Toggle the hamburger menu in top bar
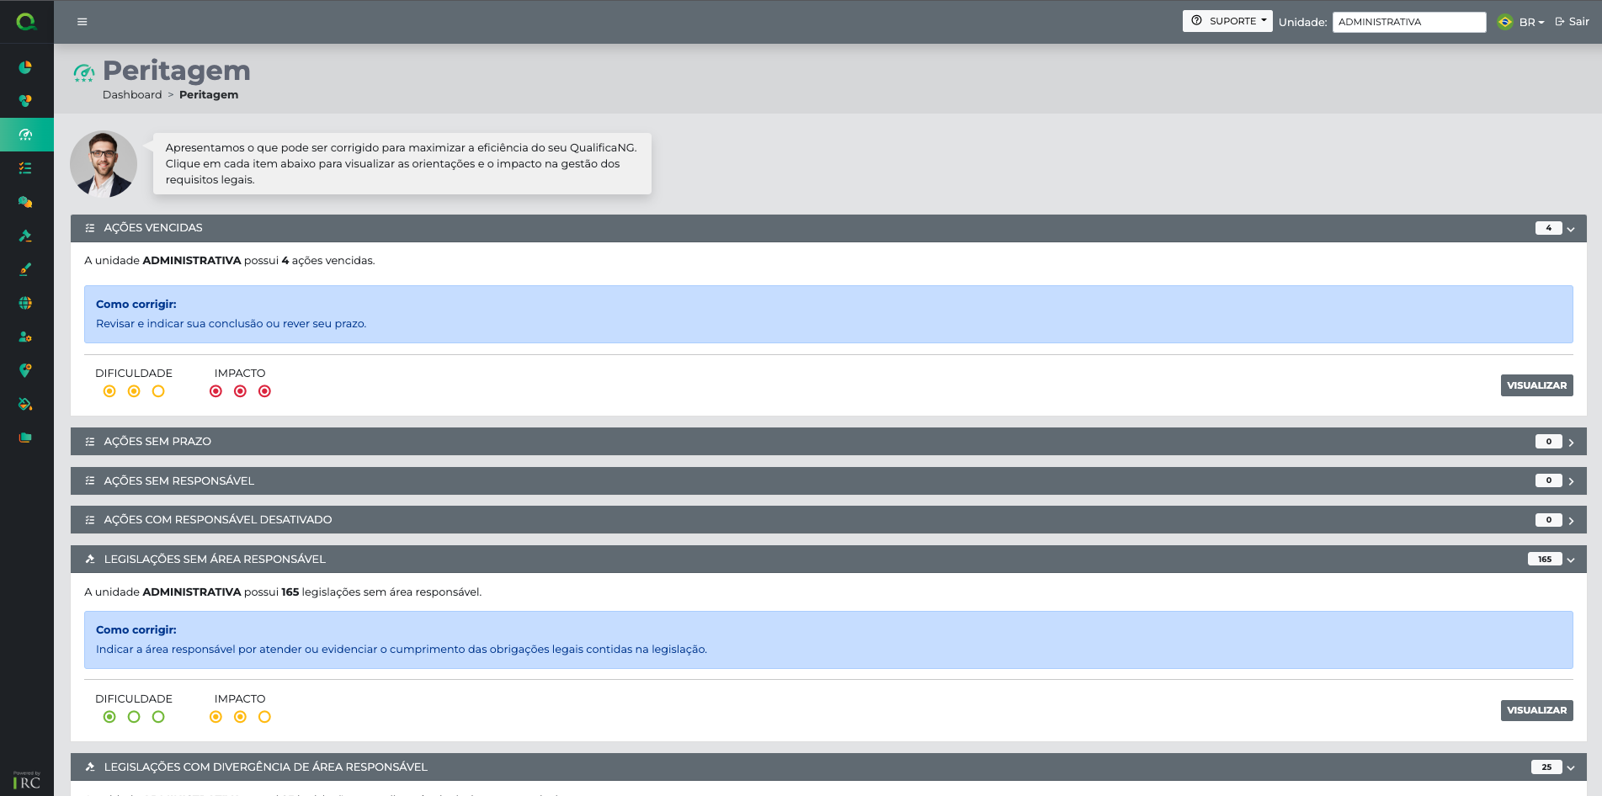This screenshot has height=796, width=1602. point(82,22)
